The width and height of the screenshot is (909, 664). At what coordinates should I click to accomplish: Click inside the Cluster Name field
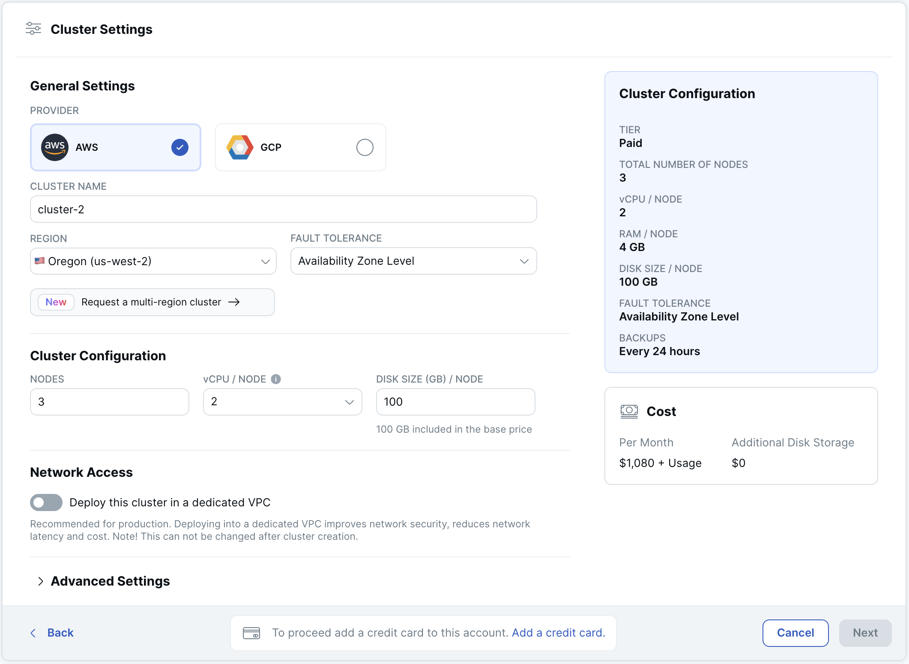pyautogui.click(x=283, y=209)
